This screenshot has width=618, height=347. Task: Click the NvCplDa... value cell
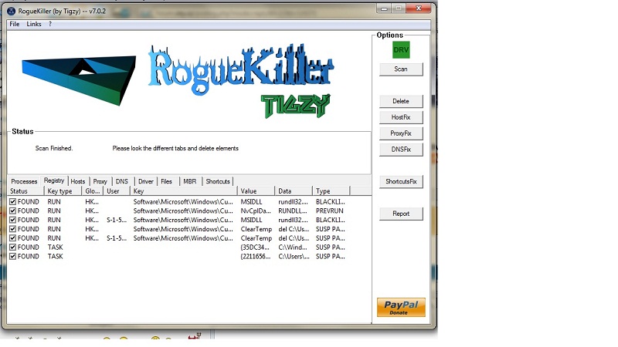[256, 211]
